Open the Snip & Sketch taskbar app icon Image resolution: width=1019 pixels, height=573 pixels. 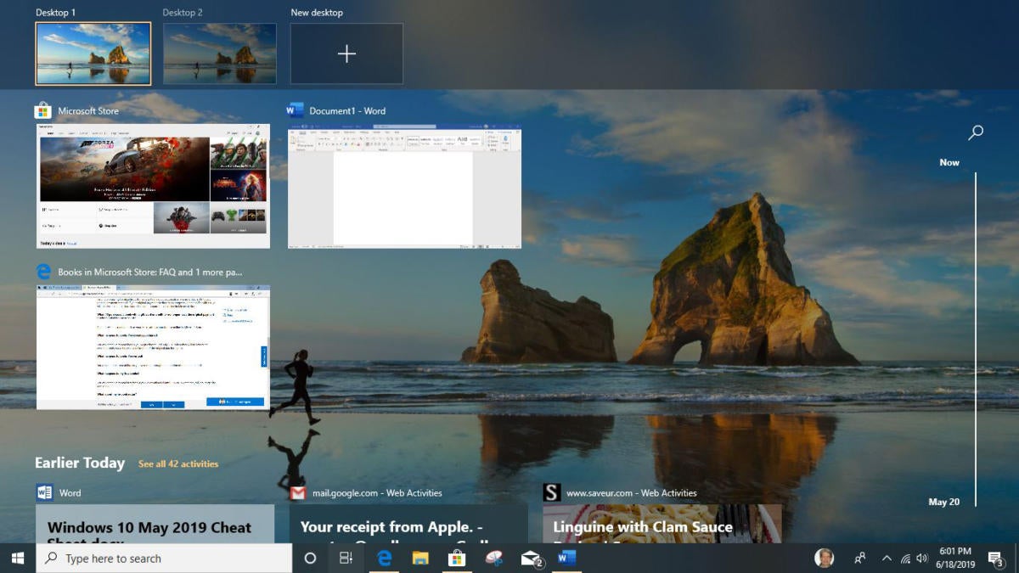coord(493,558)
